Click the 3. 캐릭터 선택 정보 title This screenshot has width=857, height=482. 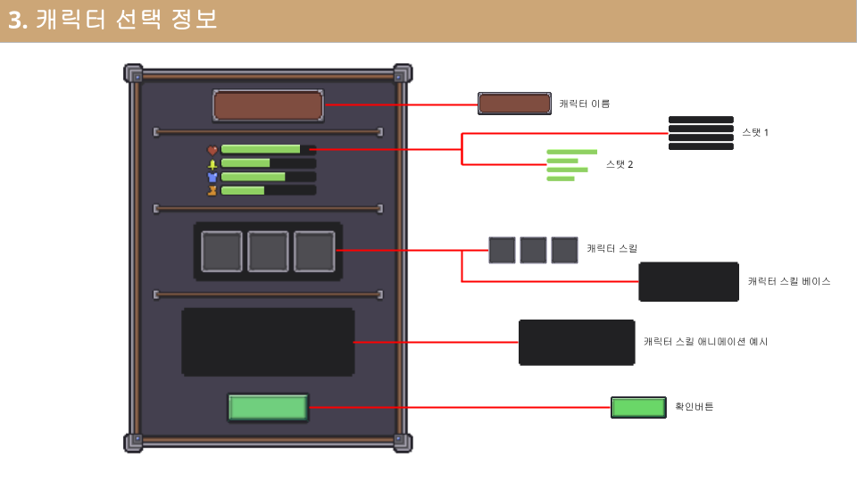(x=113, y=21)
